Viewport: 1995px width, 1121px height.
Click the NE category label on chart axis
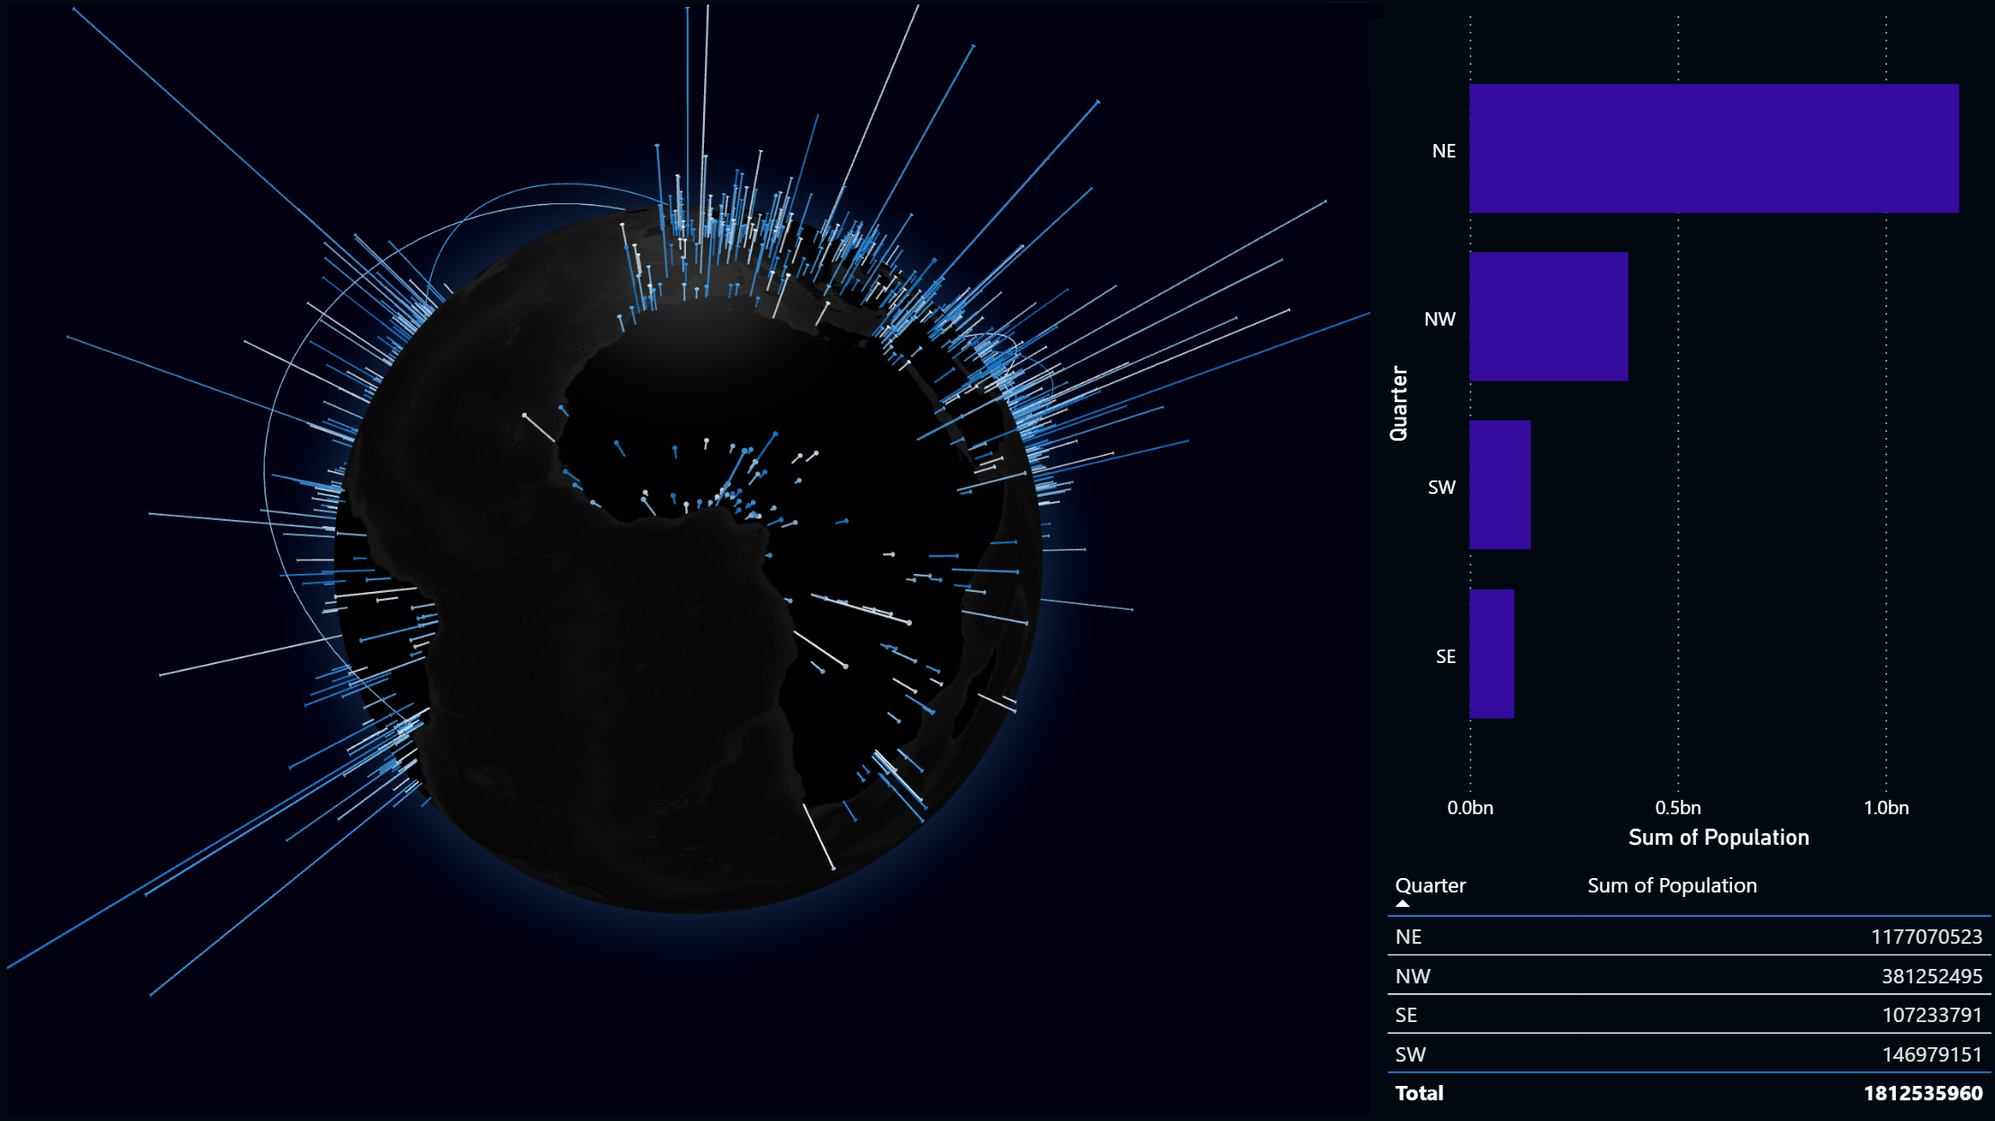(x=1443, y=151)
